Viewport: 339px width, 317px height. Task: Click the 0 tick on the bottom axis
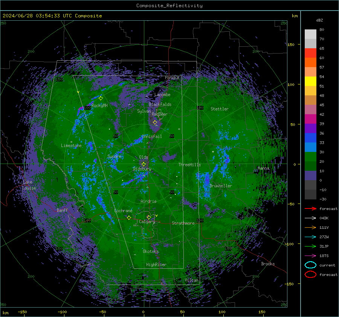[143, 312]
